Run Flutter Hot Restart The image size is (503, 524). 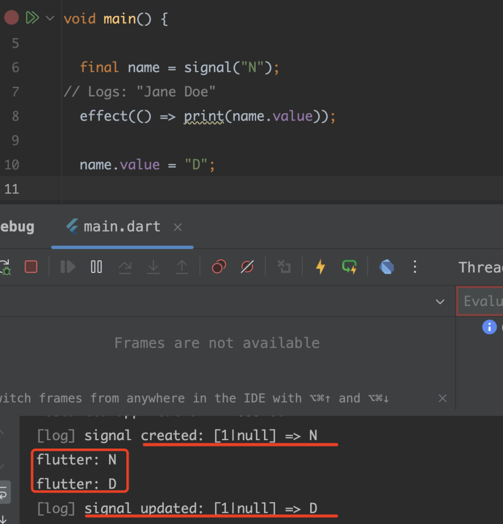pos(349,267)
